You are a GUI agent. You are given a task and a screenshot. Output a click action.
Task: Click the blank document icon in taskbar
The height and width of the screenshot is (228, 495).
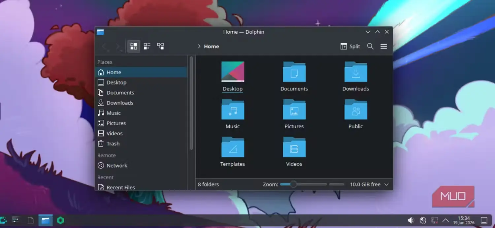[x=30, y=220]
